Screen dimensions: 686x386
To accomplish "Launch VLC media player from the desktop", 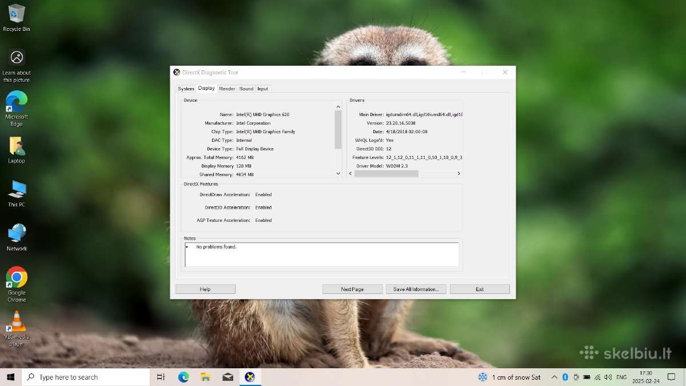I will point(17,328).
